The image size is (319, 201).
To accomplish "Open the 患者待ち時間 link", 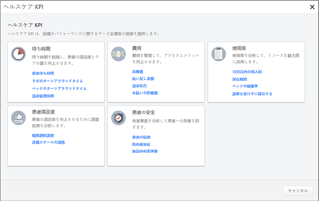I will pyautogui.click(x=43, y=73).
